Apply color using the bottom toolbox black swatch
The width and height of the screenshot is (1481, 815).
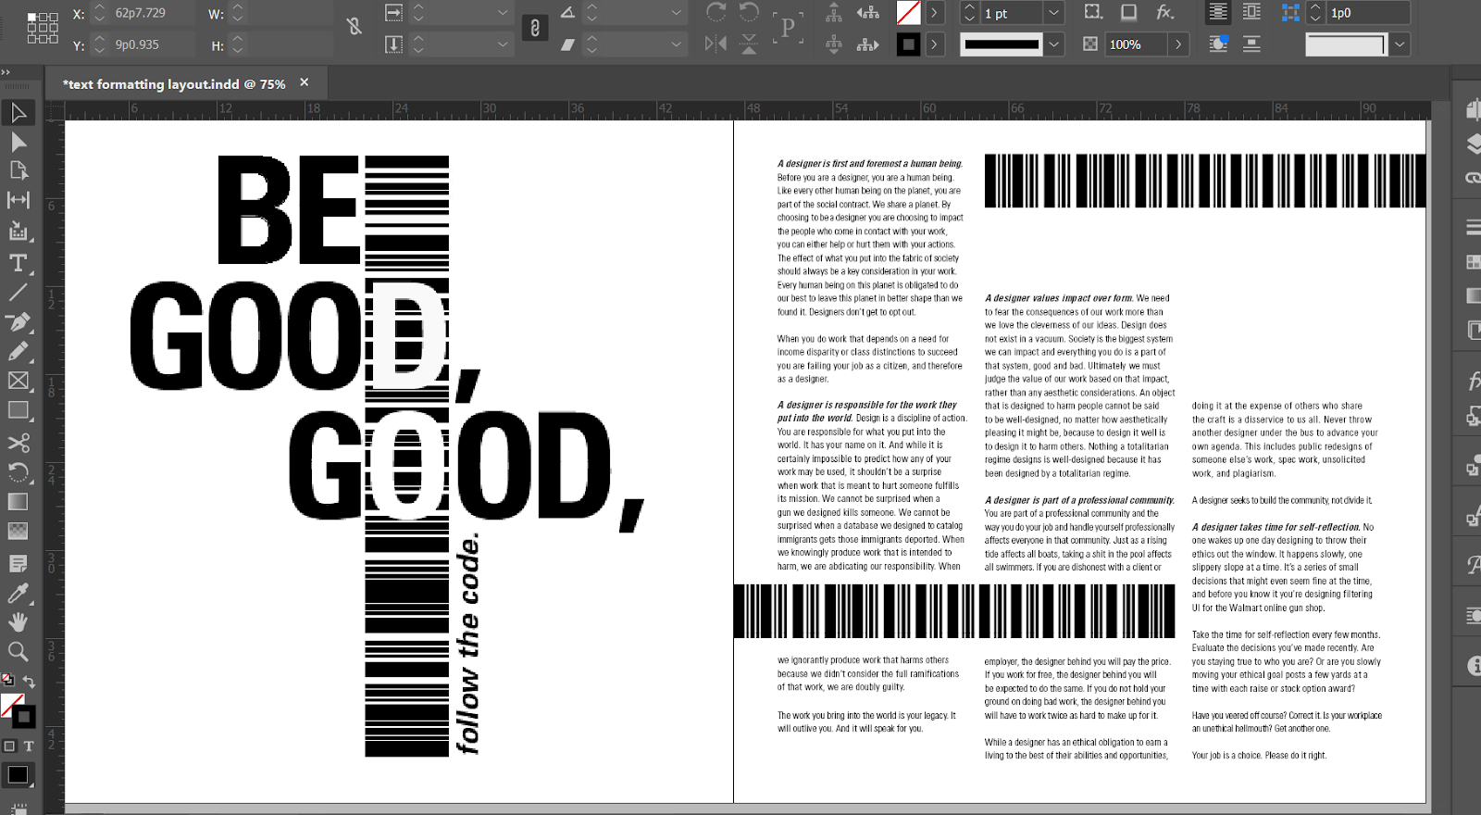18,775
